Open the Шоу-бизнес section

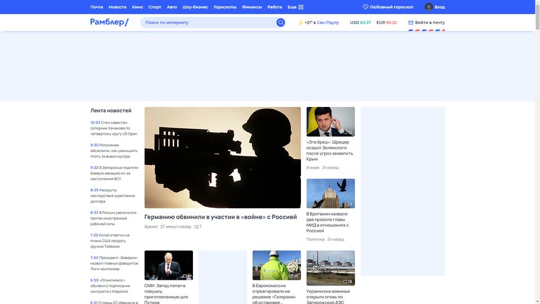[x=195, y=7]
